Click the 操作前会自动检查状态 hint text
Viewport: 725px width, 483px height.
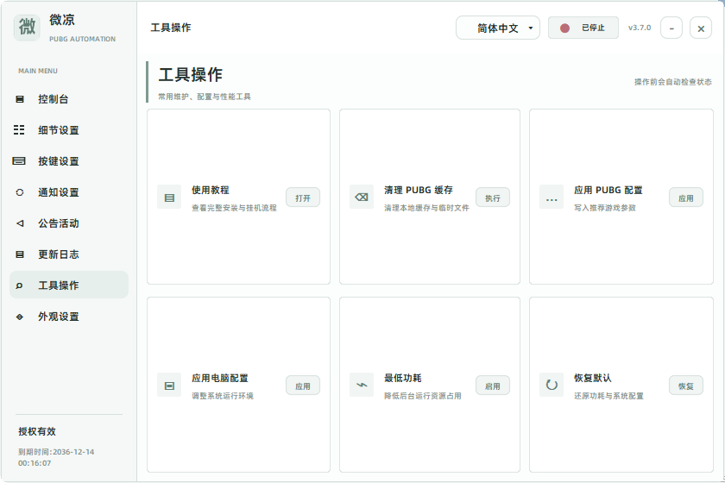tap(672, 82)
